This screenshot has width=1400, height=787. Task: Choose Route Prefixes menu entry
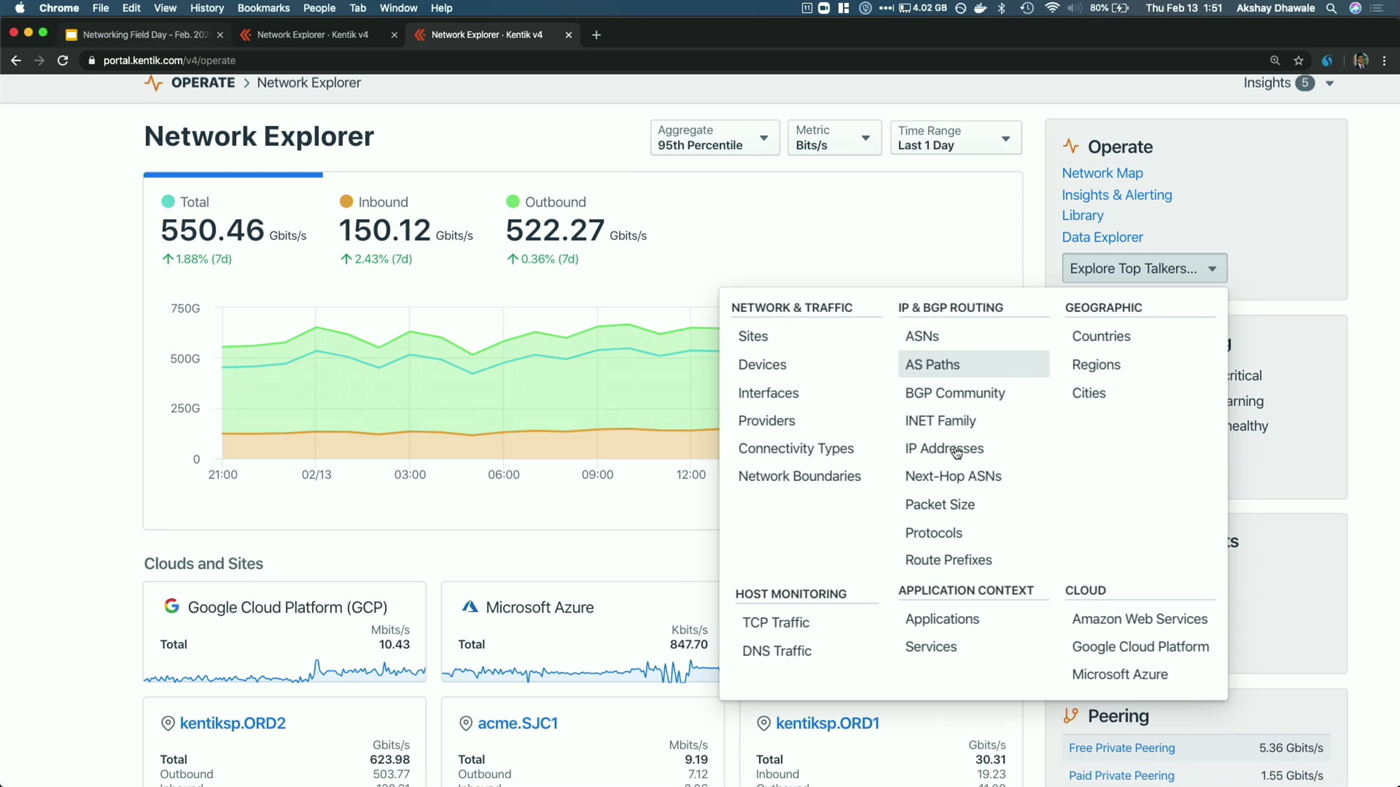click(948, 560)
